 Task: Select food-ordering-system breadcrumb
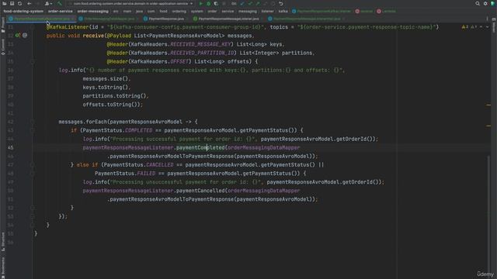click(x=23, y=11)
